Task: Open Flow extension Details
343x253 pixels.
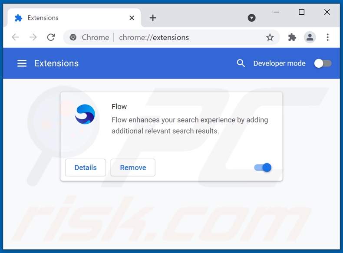Action: click(x=86, y=168)
